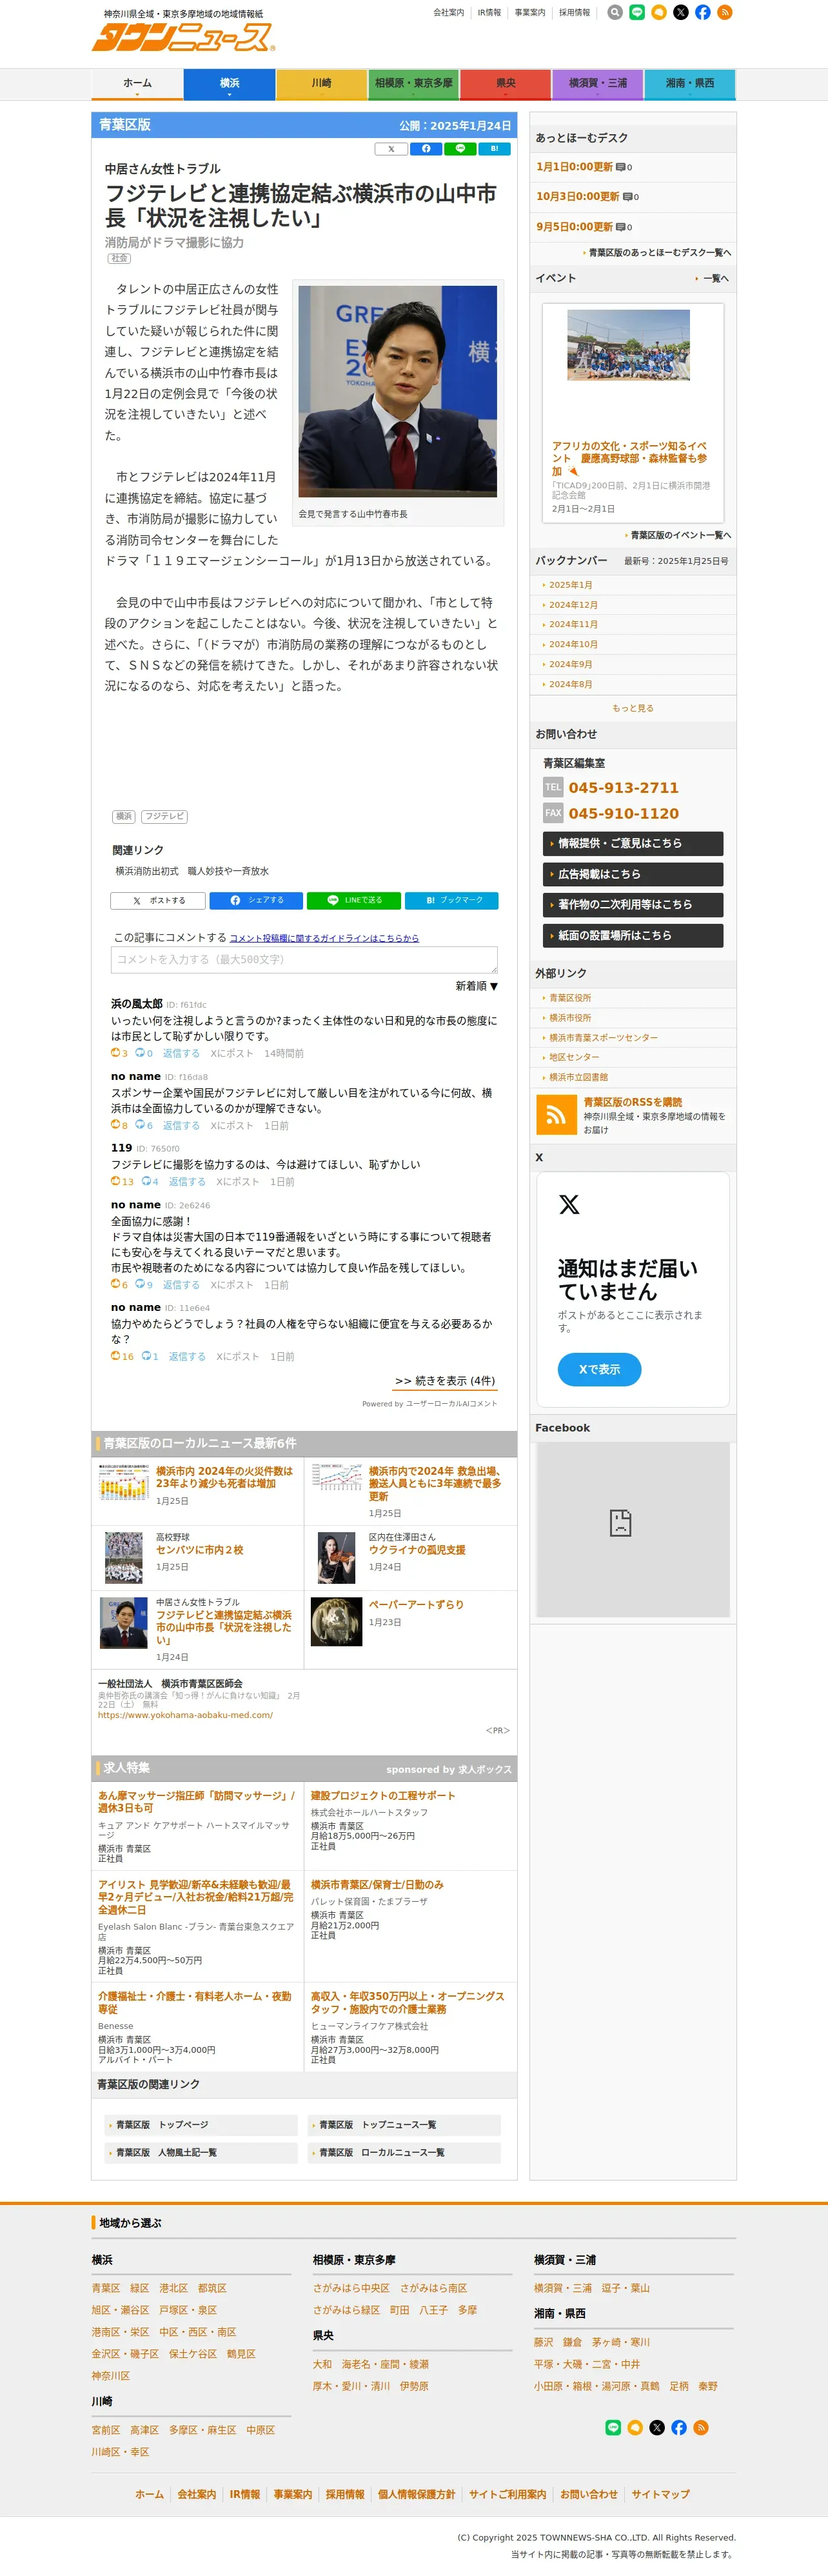The width and height of the screenshot is (828, 2576).
Task: Click footer LINE icon
Action: 613,2428
